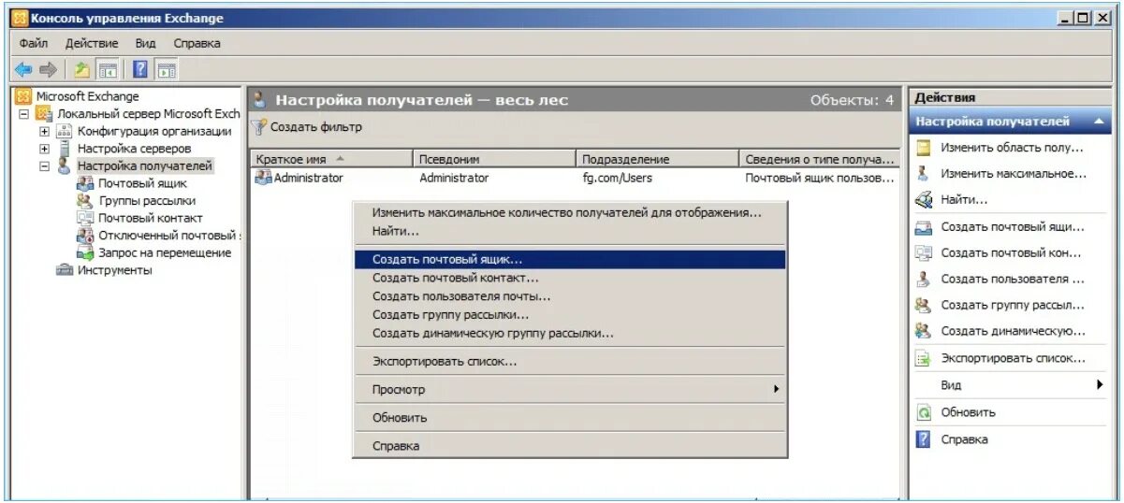Select Группы рассылки in the tree
Screen dimensions: 1124x503
pyautogui.click(x=147, y=201)
